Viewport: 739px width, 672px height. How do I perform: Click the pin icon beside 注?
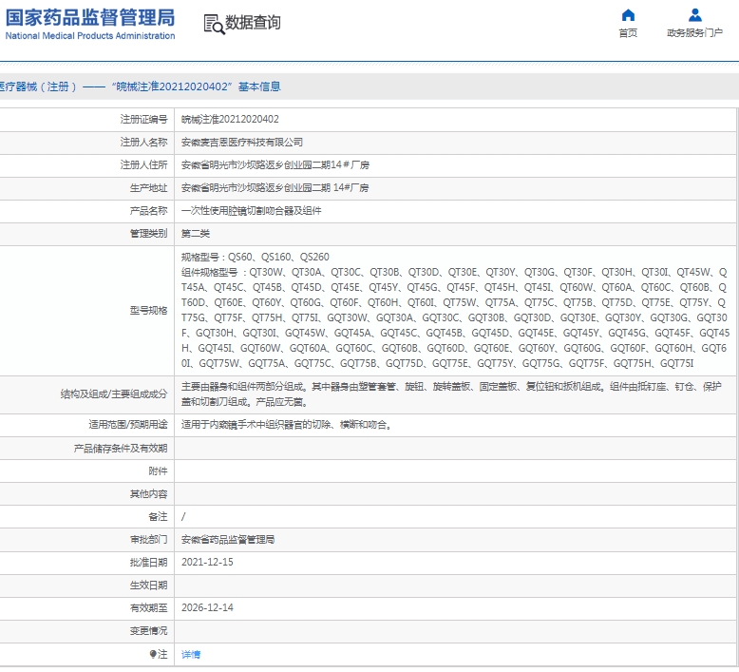[153, 654]
